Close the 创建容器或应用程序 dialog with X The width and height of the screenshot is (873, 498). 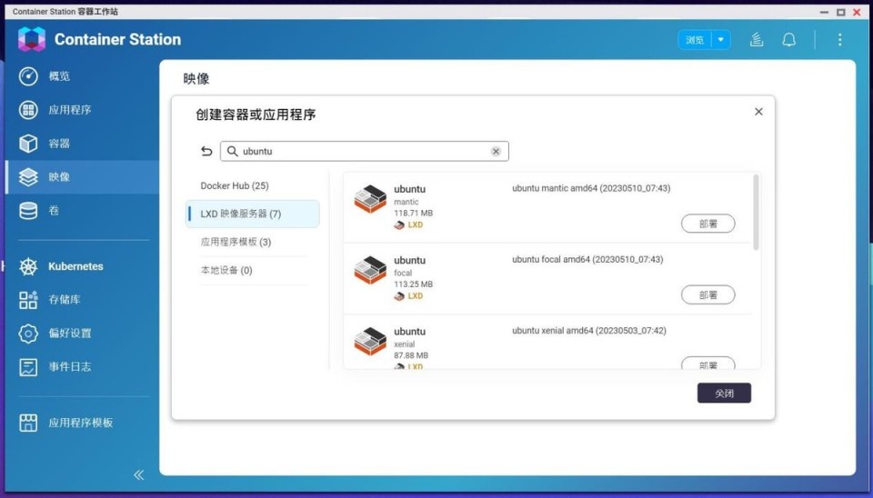tap(758, 112)
